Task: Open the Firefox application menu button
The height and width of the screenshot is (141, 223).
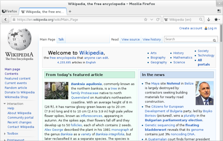Action: pos(10,11)
